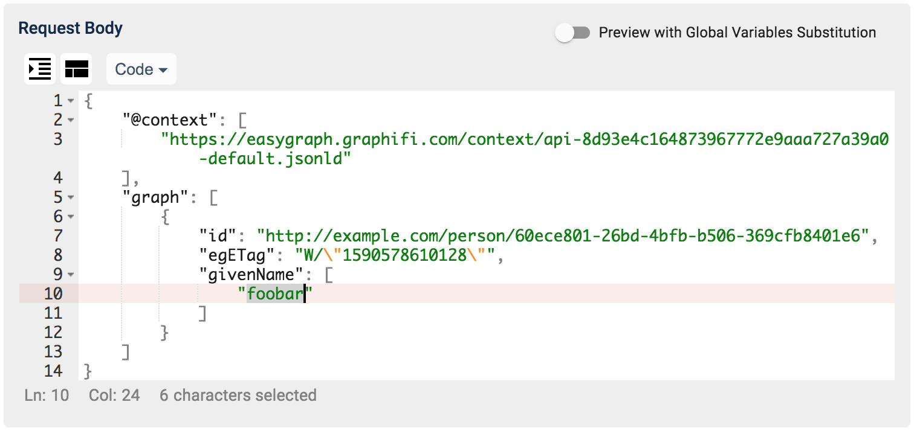The image size is (914, 431).
Task: Click the example.com person id value
Action: pyautogui.click(x=562, y=236)
